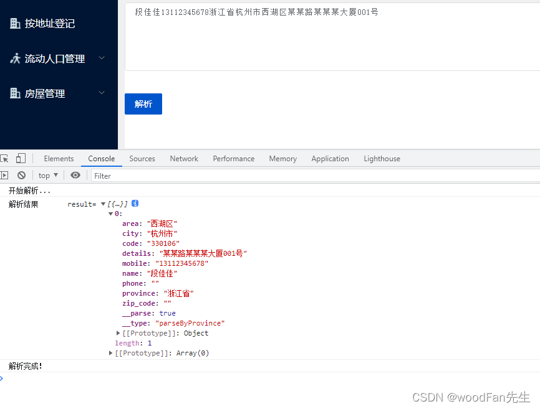Click the blue info icon beside the result array
The height and width of the screenshot is (409, 540).
point(135,203)
